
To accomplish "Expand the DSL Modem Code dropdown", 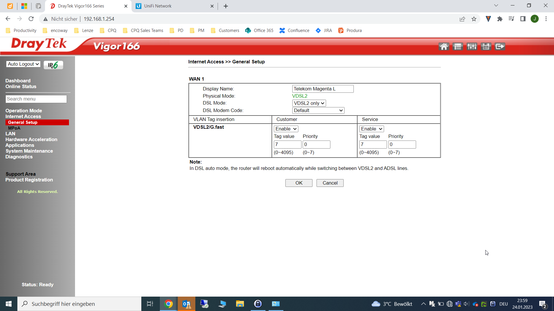I will coord(318,110).
